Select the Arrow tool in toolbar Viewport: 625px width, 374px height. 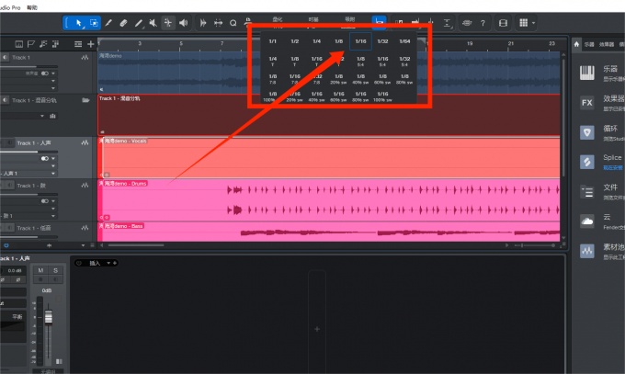point(78,23)
